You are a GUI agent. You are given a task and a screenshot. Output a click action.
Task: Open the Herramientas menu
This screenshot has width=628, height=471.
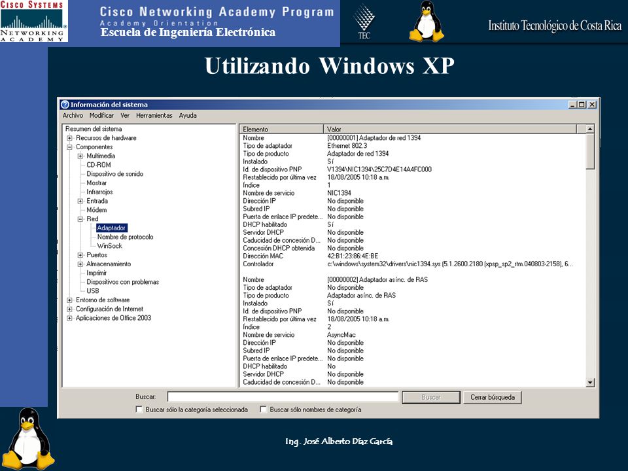154,115
